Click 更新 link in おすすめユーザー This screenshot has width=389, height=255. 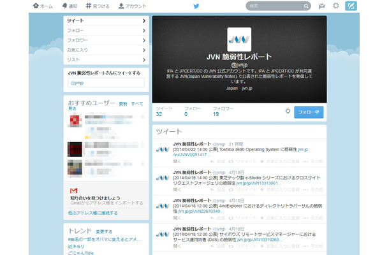[x=123, y=103]
